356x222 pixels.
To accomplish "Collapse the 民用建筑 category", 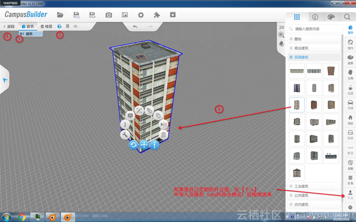I will 314,57.
